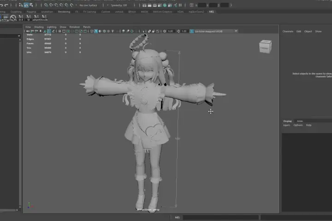
Task: Click the crossed-circle shelf icon
Action: pyautogui.click(x=13, y=18)
